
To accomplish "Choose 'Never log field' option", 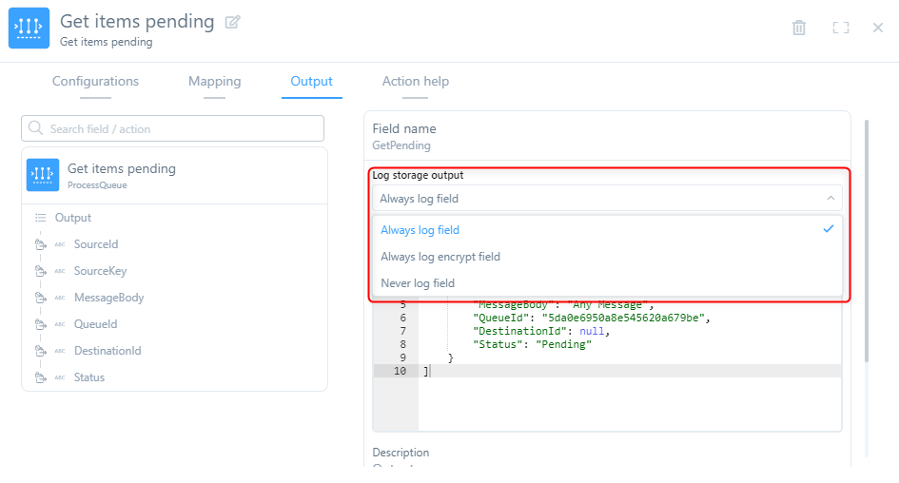I will 418,283.
